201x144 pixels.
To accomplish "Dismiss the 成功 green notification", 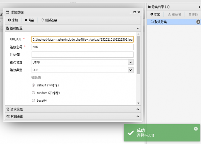I will [x=196, y=129].
